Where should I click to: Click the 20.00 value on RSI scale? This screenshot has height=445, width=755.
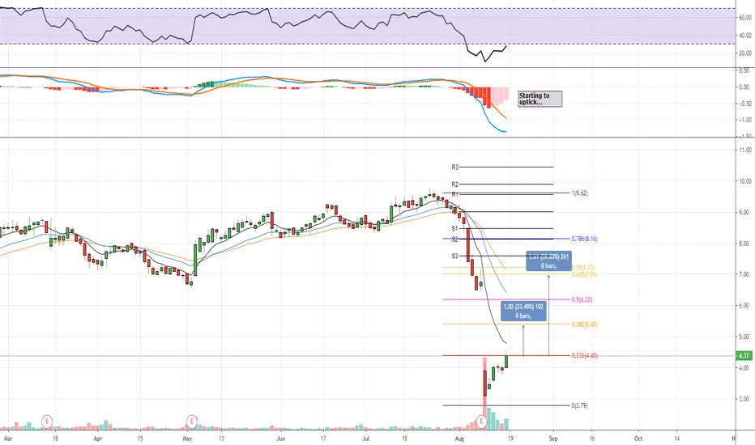[x=745, y=53]
